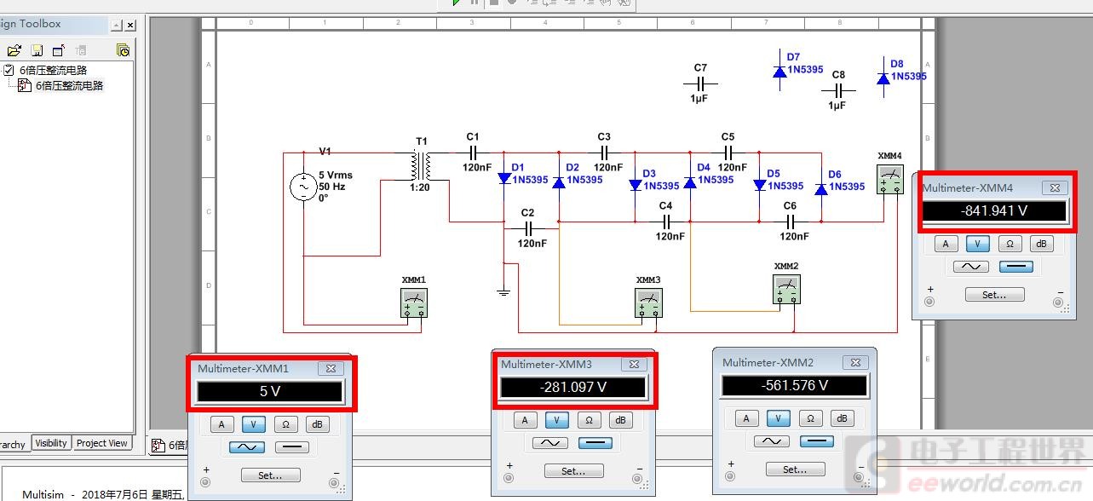Switch XMM3 multimeter to AC mode

click(x=550, y=443)
